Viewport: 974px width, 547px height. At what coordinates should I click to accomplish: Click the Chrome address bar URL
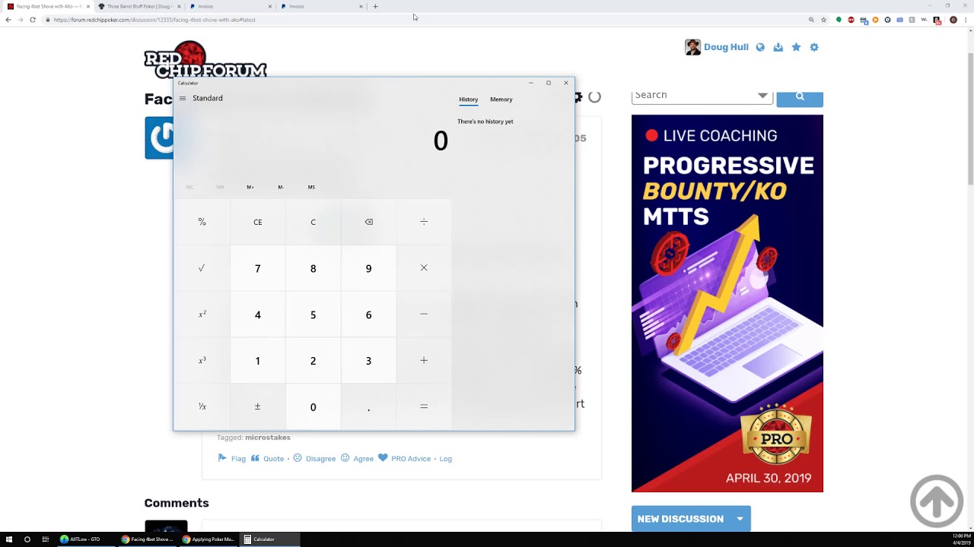[154, 20]
